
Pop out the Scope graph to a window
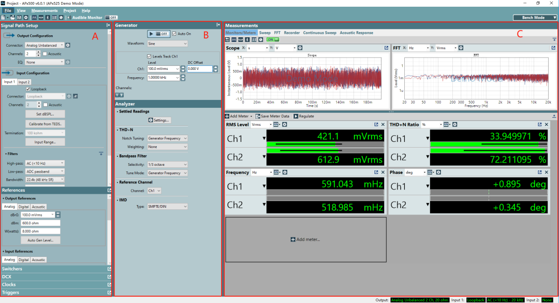[386, 47]
